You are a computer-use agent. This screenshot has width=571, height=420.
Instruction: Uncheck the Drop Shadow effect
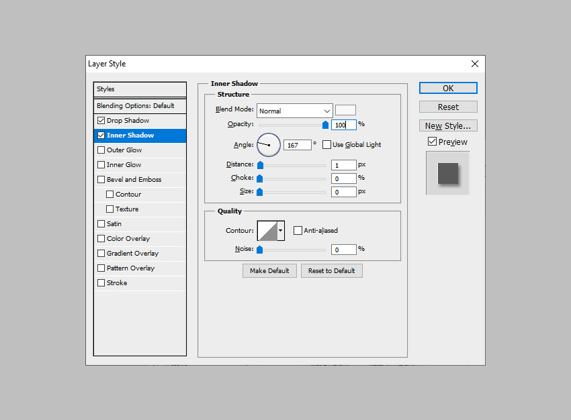tap(101, 121)
